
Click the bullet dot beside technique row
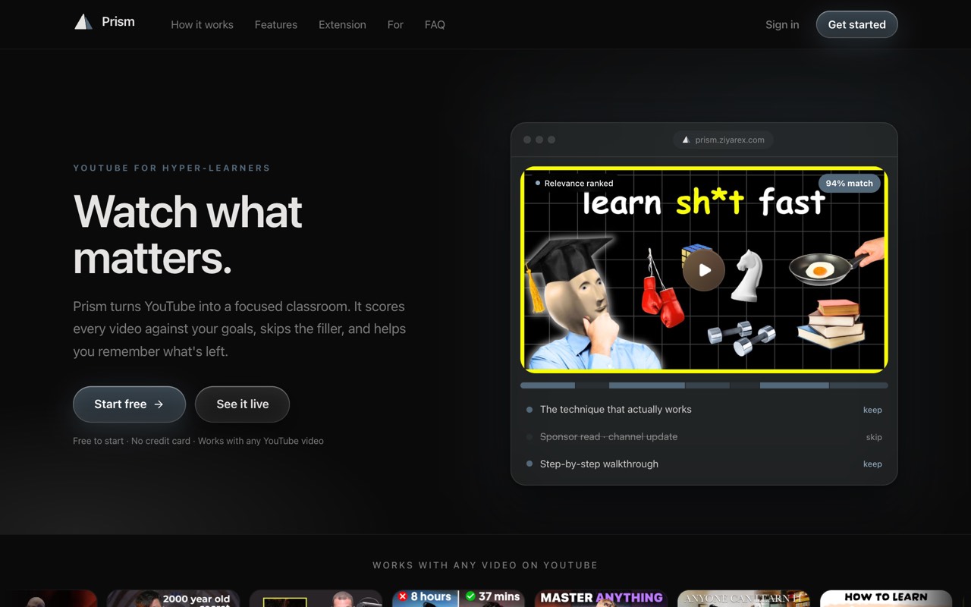point(529,410)
